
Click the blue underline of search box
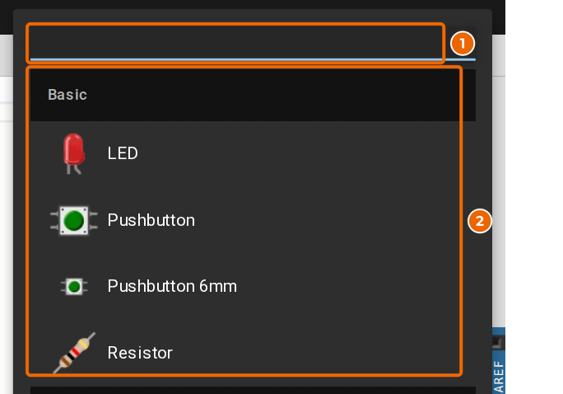(254, 59)
